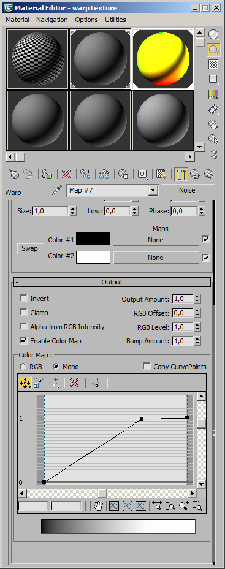
Task: Select the RGB radio button
Action: tap(23, 367)
